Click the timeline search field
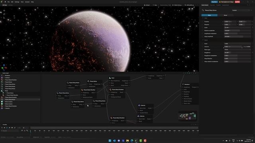This screenshot has height=143, width=255. pos(10,131)
